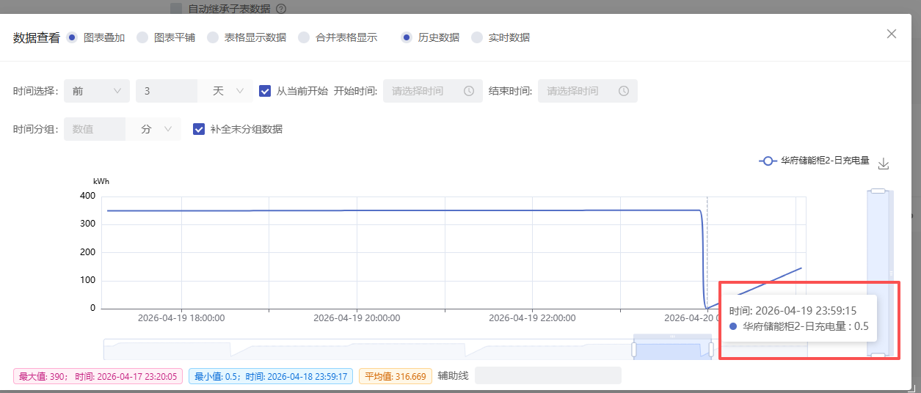
Task: Toggle the 补全未分组数据 checkbox
Action: point(198,129)
